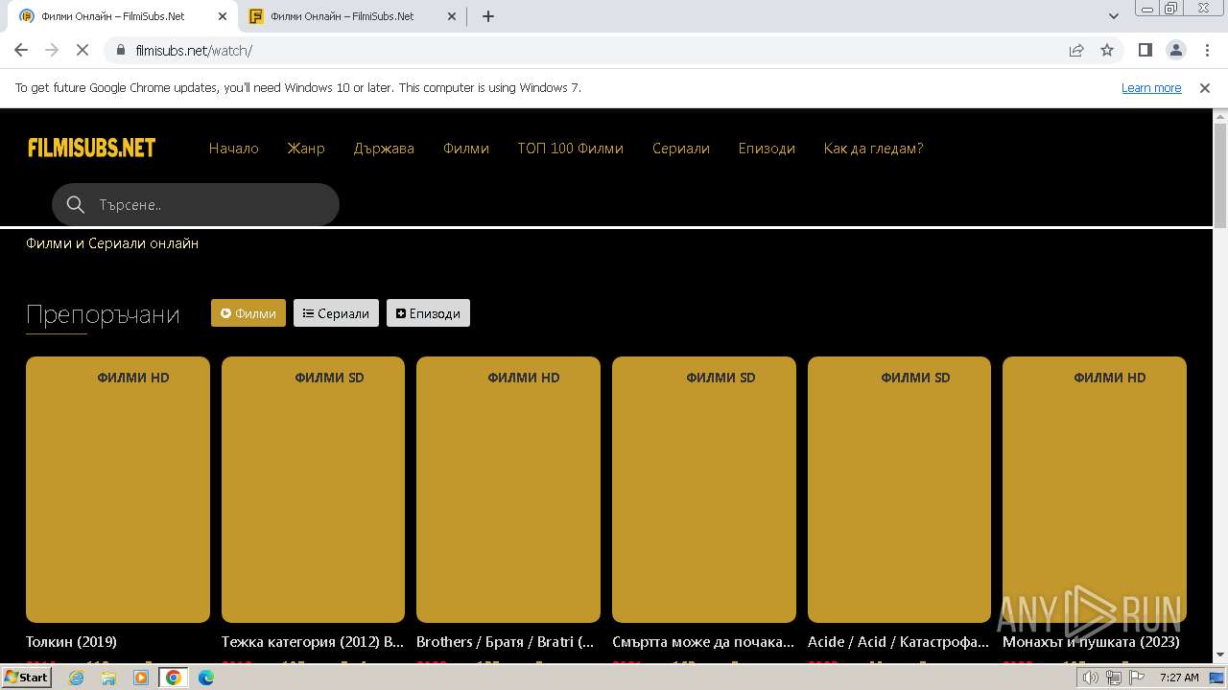Open Смъртта може да почака poster
This screenshot has width=1228, height=690.
(704, 490)
